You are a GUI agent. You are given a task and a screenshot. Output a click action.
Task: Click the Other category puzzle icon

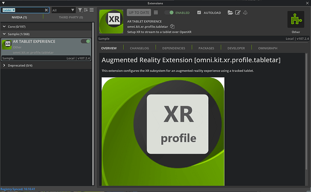coord(296,19)
